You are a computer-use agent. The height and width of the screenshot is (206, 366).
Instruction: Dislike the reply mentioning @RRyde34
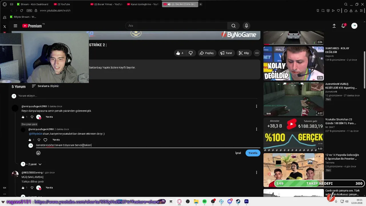coord(39,140)
